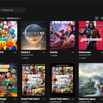Open more options for Bloons TD 6

click(15, 52)
